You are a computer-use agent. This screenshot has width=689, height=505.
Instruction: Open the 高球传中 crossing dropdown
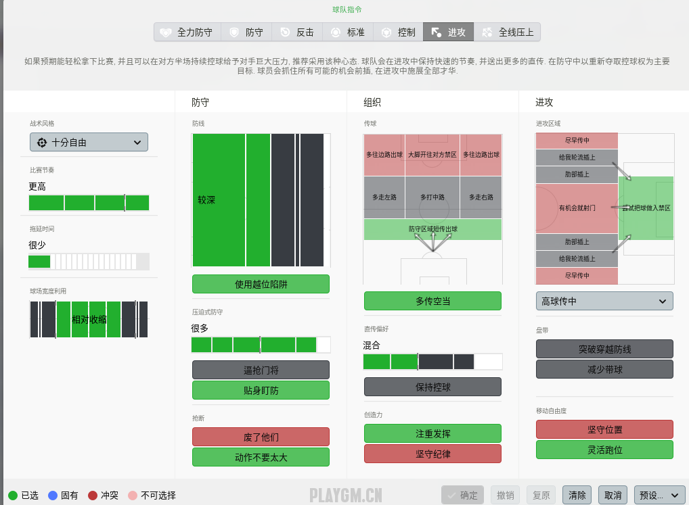(604, 301)
